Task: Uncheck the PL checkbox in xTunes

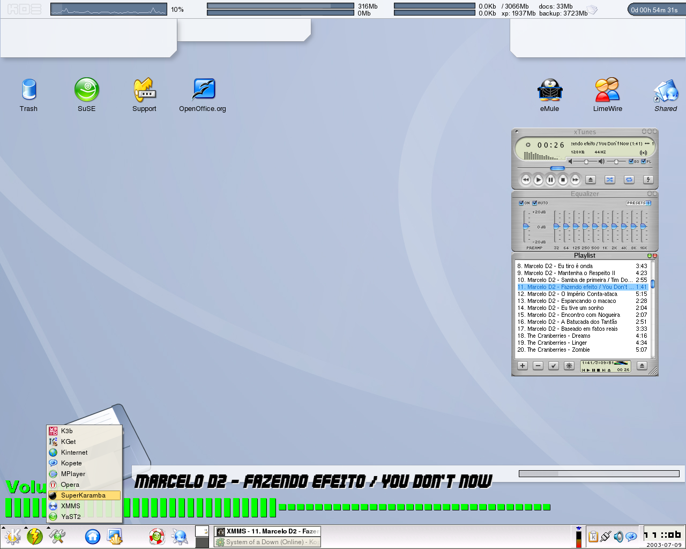Action: click(x=644, y=161)
